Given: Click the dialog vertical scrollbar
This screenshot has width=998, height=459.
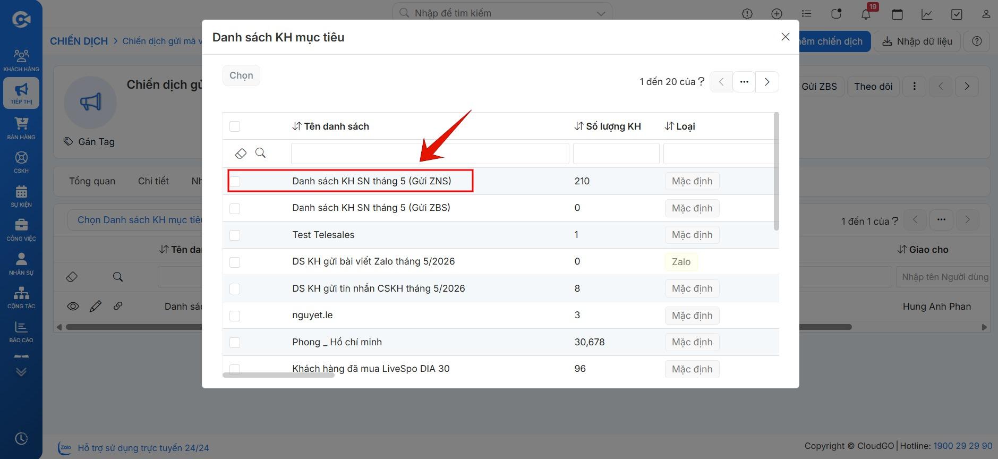Looking at the screenshot, I should click(x=777, y=171).
